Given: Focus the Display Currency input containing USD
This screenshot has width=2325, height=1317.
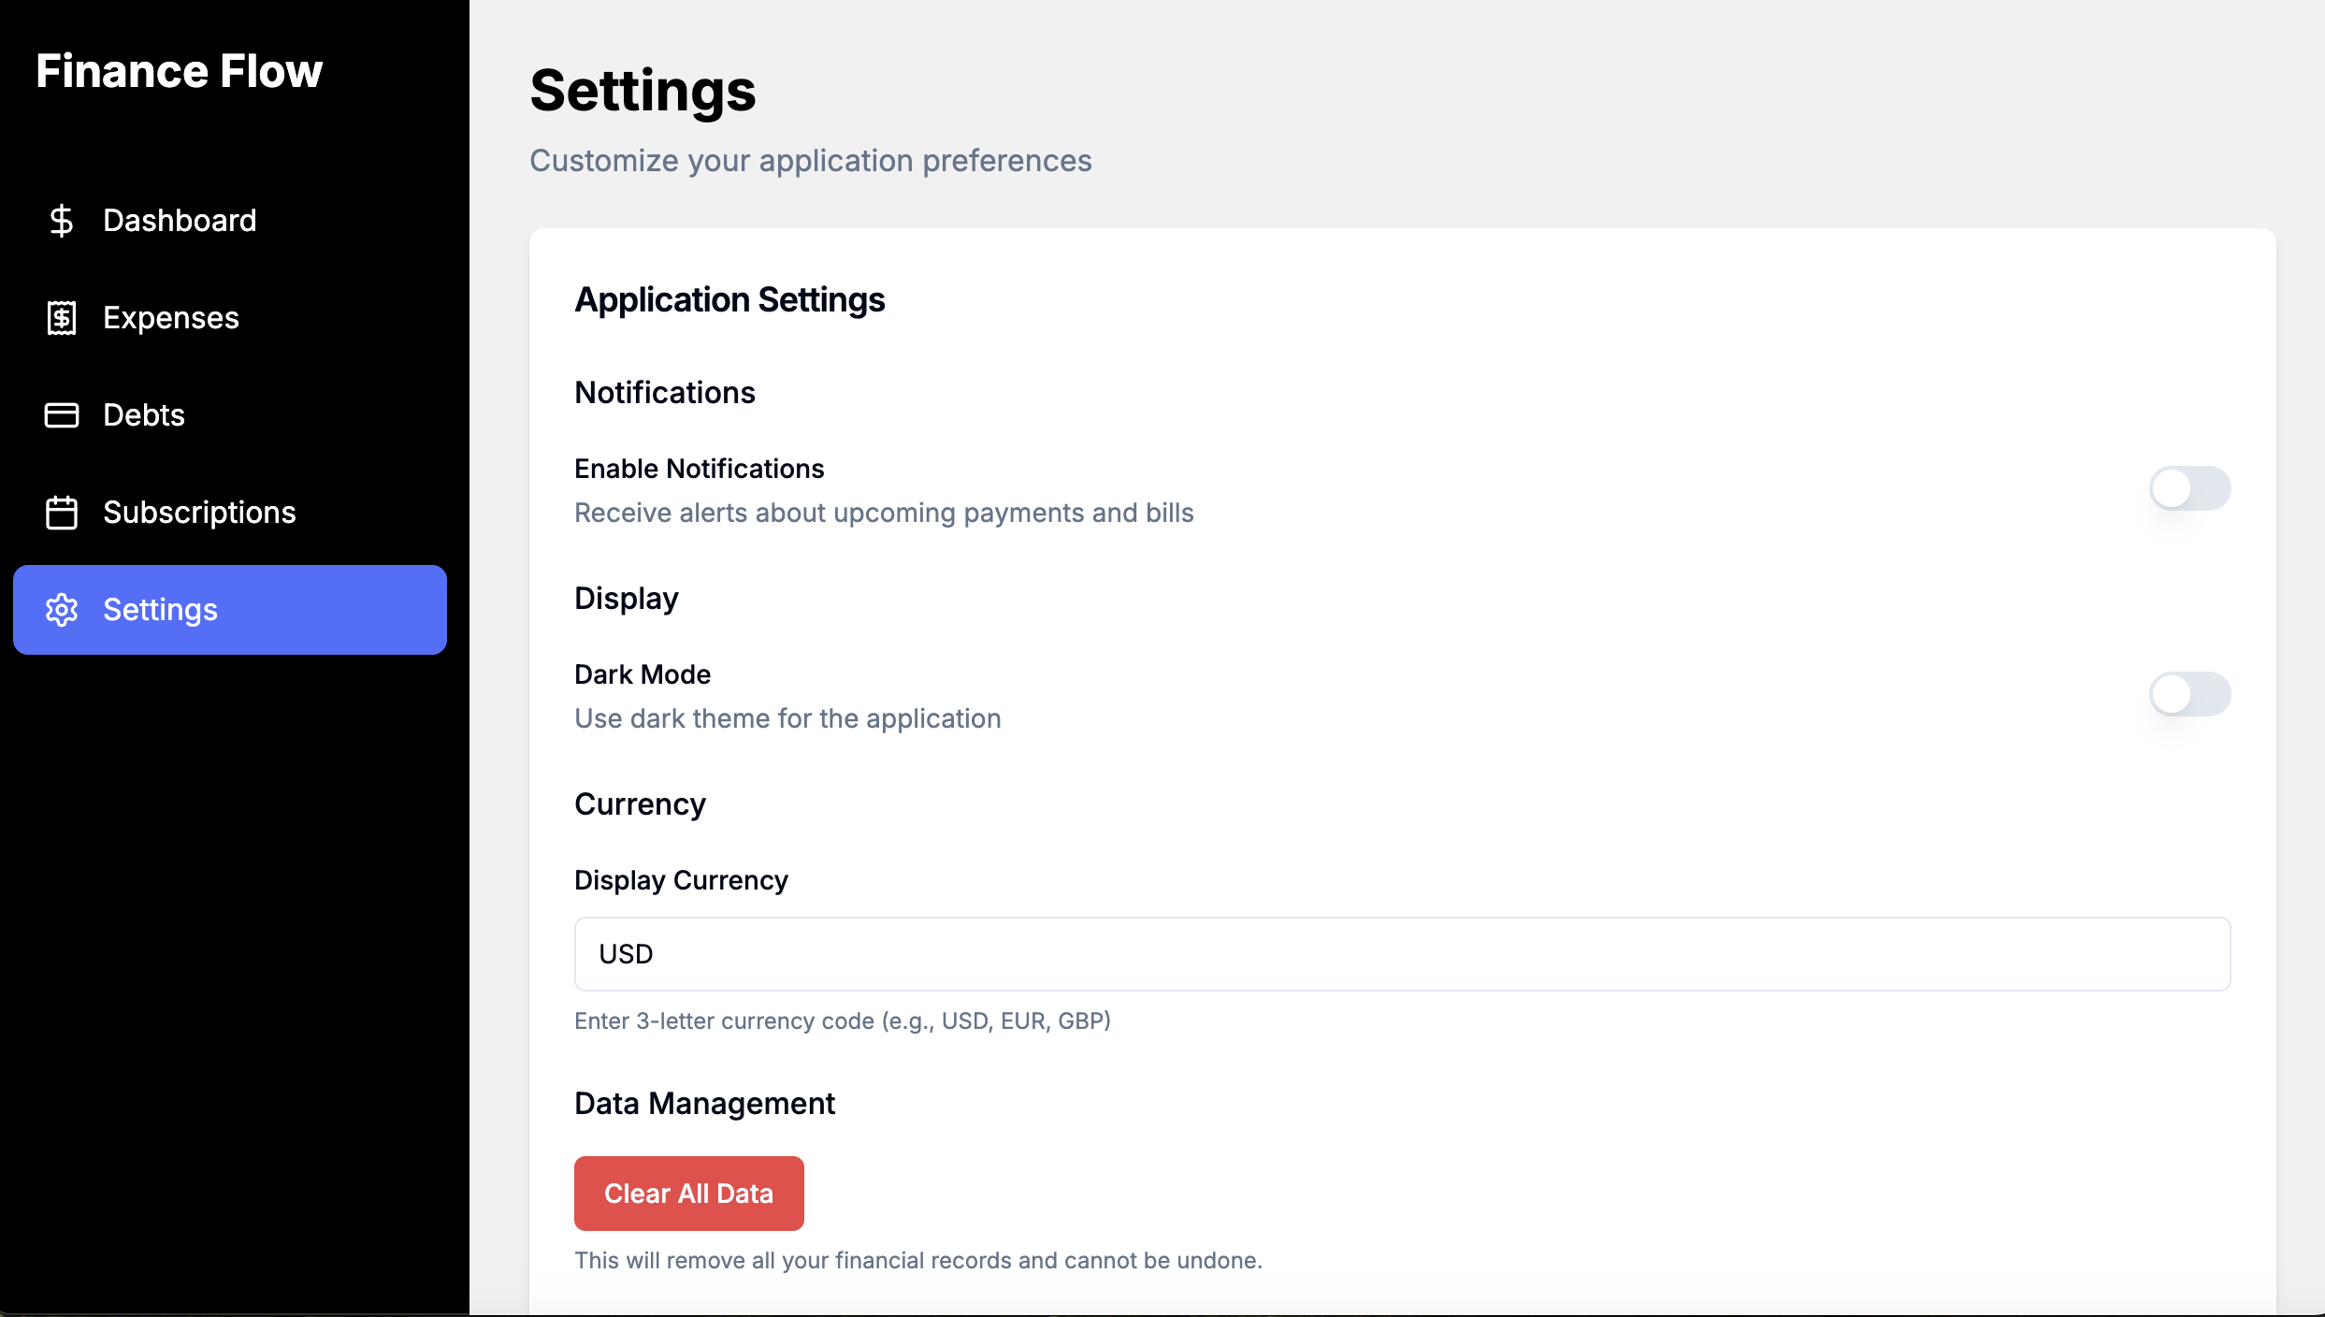Looking at the screenshot, I should [x=1402, y=954].
